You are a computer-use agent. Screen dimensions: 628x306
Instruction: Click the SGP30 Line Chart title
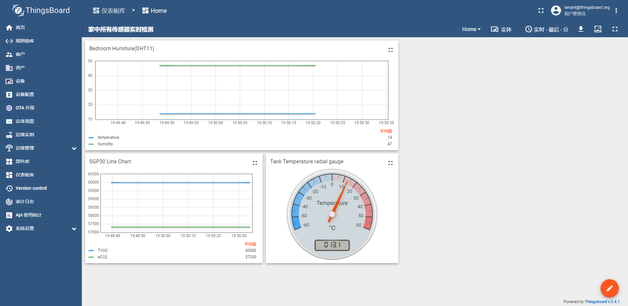pos(110,161)
